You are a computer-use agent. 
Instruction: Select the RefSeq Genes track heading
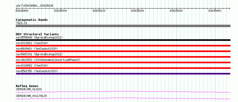tap(27, 86)
